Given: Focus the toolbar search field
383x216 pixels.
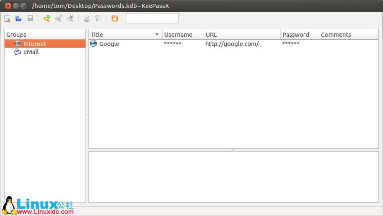Looking at the screenshot, I should [152, 18].
